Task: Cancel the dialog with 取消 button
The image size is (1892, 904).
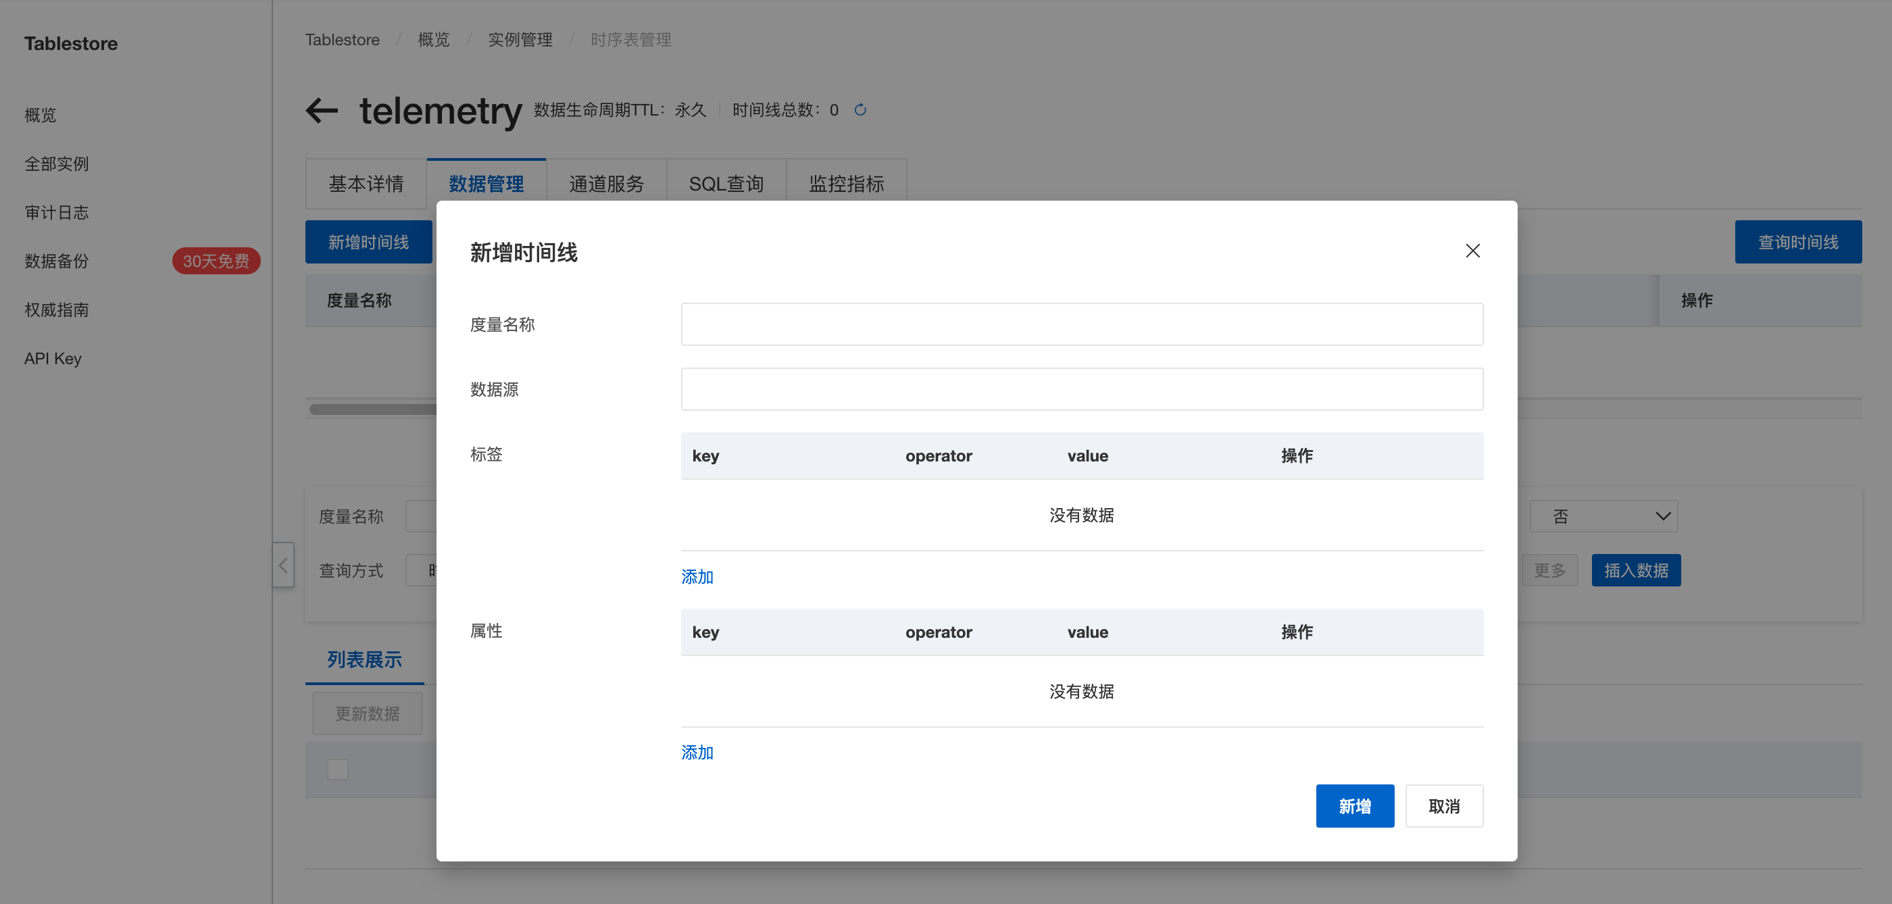Action: [1443, 806]
